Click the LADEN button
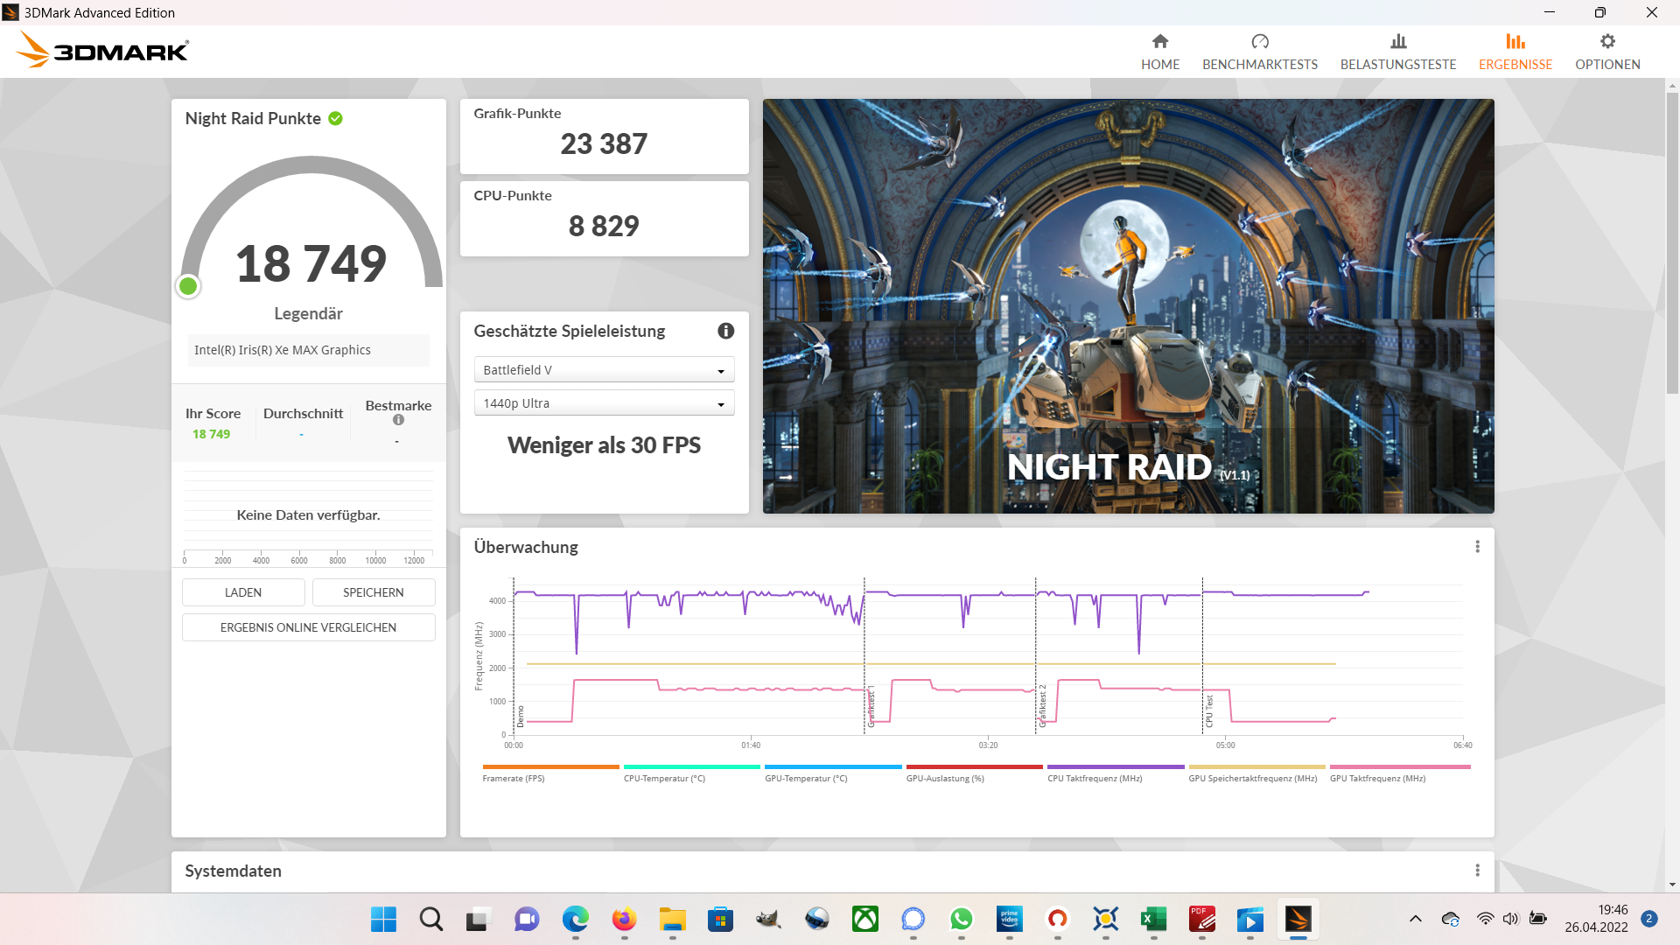This screenshot has height=945, width=1680. click(x=243, y=592)
